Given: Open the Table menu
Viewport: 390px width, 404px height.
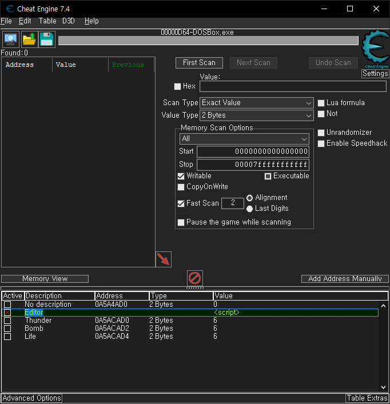Looking at the screenshot, I should coord(47,21).
